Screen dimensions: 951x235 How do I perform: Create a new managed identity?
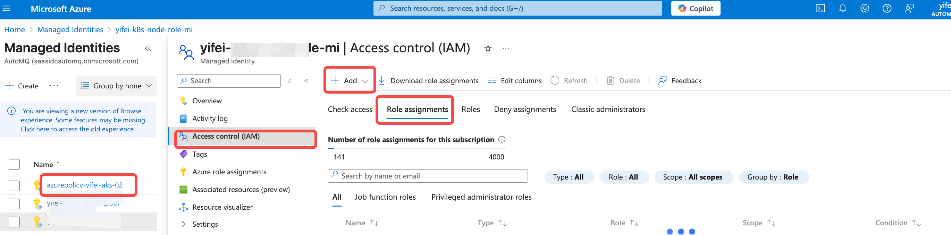click(22, 86)
